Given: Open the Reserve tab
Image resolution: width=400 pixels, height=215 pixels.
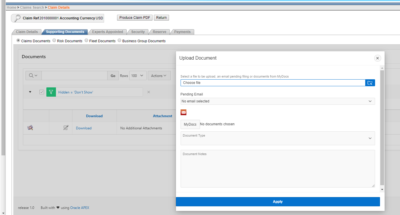Looking at the screenshot, I should click(159, 32).
